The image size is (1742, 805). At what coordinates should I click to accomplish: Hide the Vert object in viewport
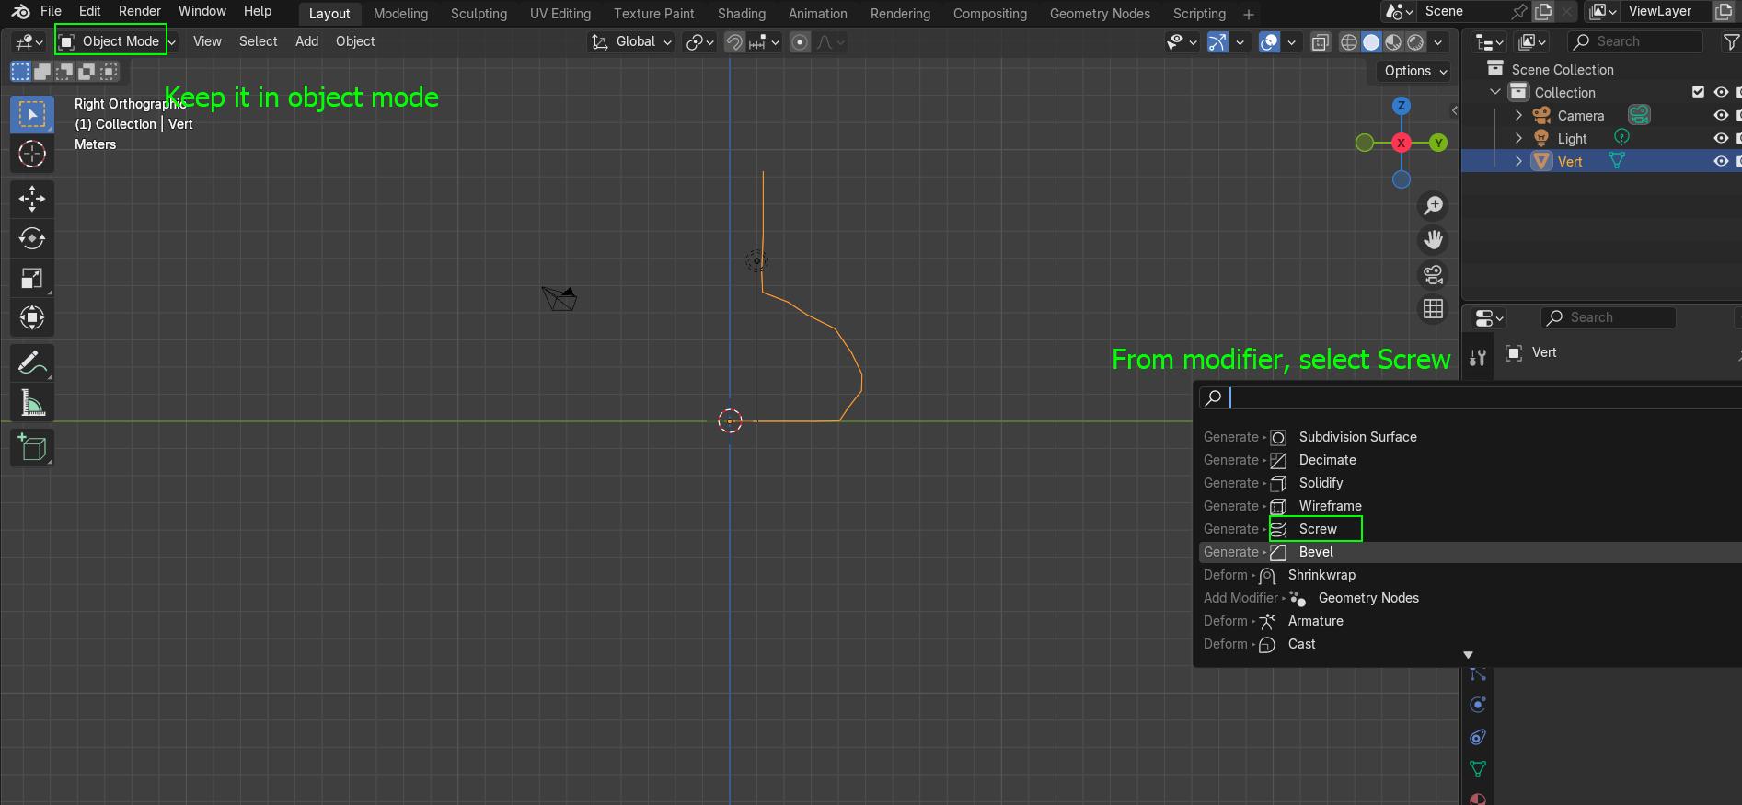[x=1721, y=161]
